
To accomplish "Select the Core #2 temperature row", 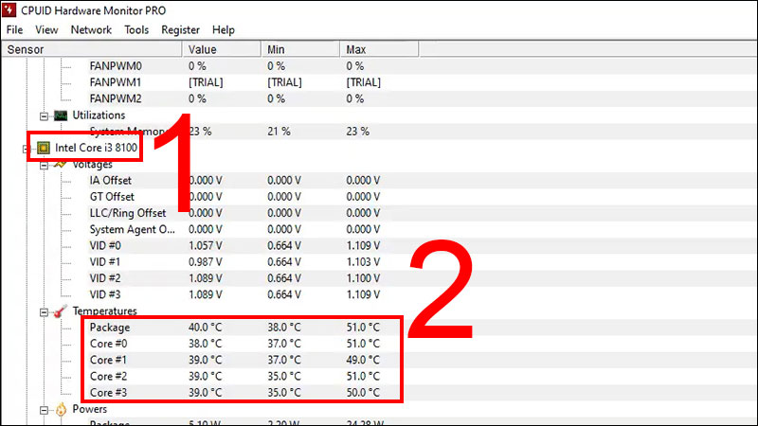I will click(x=108, y=376).
